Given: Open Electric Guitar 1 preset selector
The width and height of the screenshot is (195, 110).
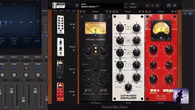Looking at the screenshot, I should click(x=101, y=5).
